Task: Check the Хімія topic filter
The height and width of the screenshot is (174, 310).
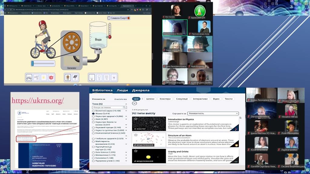Action: coord(93,119)
